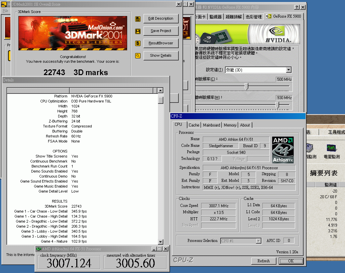Click the voltage monitor icon (電壓監測)
This screenshot has width=345, height=273.
(331, 148)
